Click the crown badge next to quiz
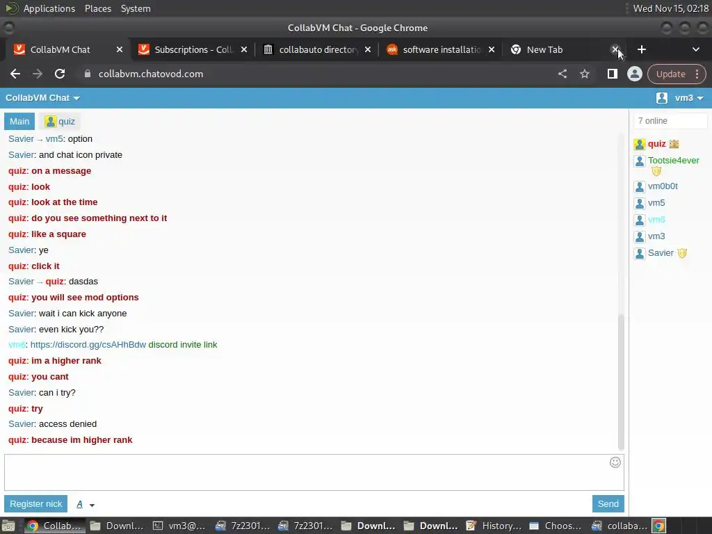 coord(674,144)
